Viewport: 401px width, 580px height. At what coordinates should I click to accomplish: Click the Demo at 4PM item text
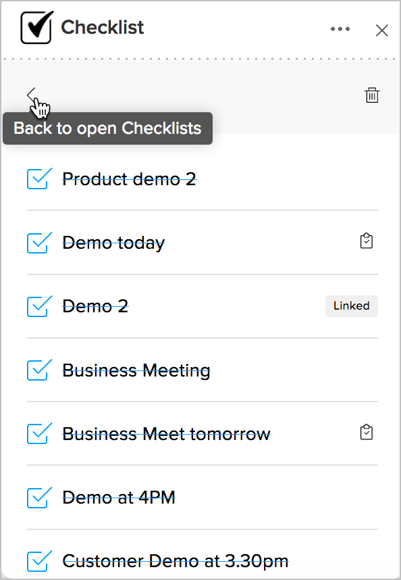119,498
